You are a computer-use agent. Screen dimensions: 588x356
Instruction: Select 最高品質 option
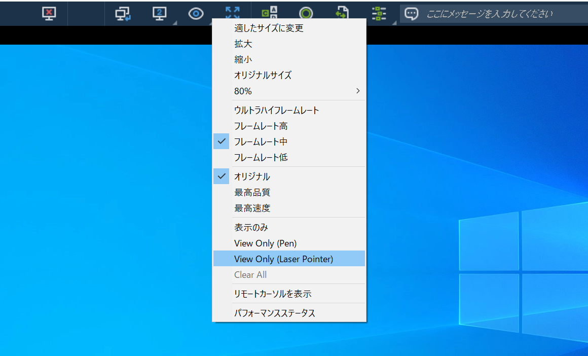pyautogui.click(x=289, y=192)
